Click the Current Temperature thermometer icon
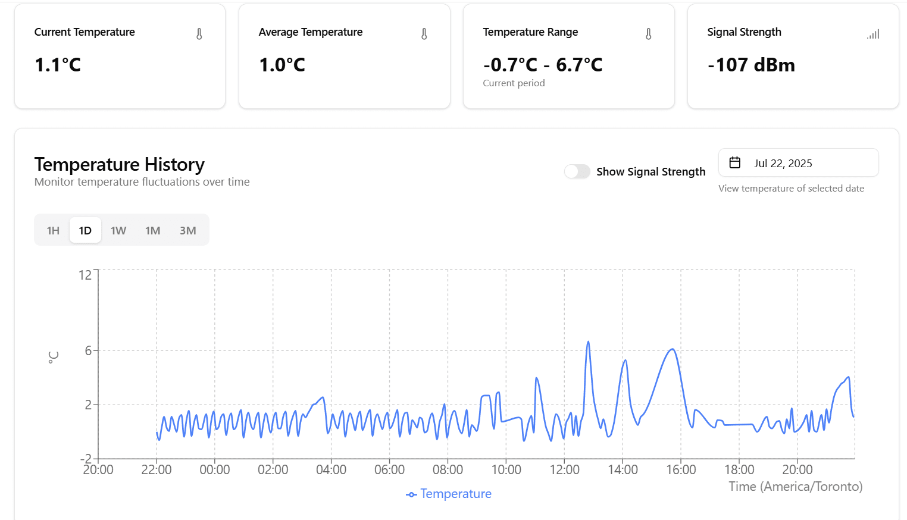This screenshot has width=907, height=520. click(x=199, y=34)
